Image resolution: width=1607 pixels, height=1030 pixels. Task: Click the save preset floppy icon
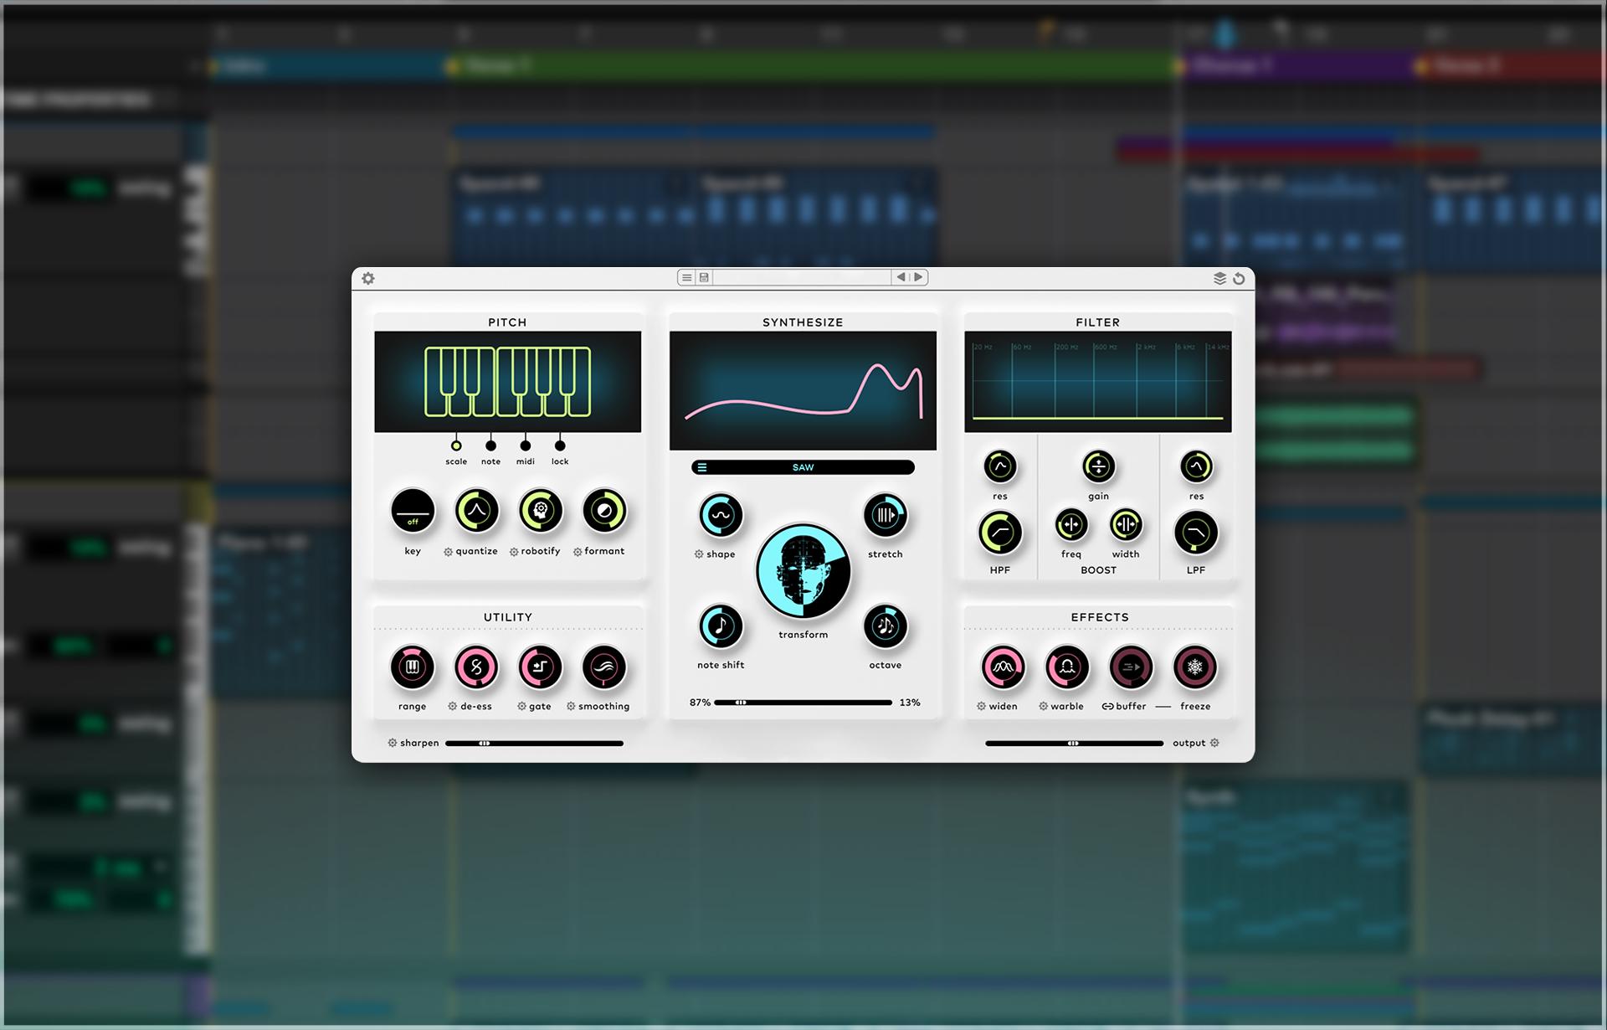pos(704,277)
